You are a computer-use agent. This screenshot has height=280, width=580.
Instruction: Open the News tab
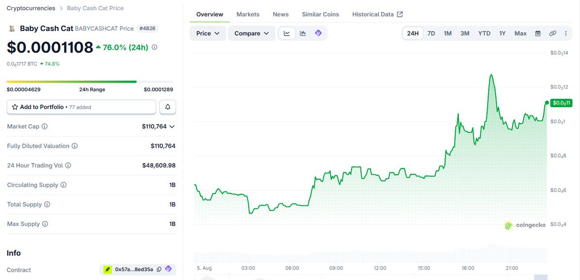tap(281, 14)
